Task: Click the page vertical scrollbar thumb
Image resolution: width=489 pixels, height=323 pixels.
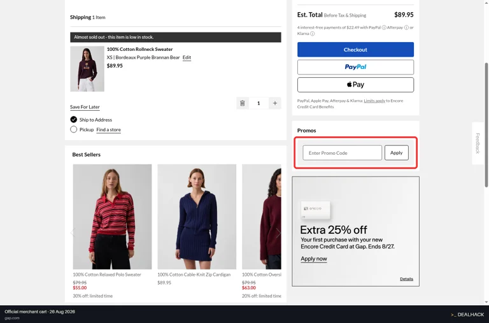Action: [x=486, y=125]
